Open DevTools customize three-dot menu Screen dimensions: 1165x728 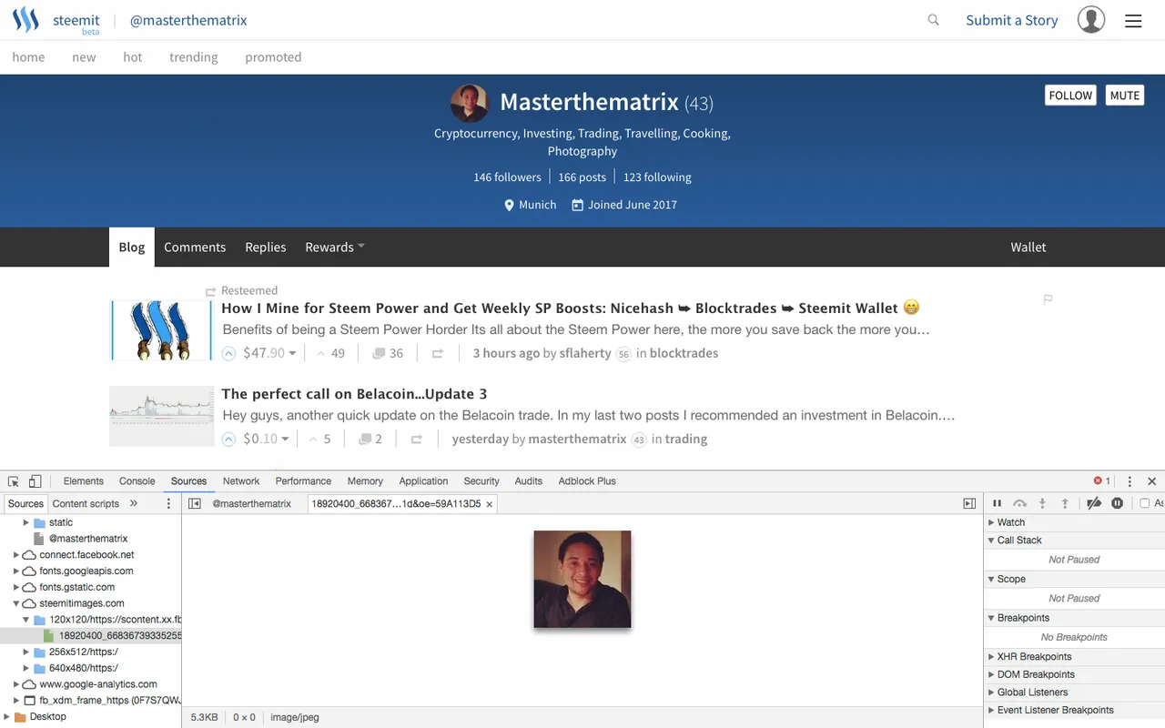[x=1130, y=480]
